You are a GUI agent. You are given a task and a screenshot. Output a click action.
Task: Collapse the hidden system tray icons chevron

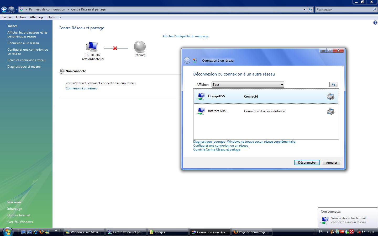pos(327,232)
